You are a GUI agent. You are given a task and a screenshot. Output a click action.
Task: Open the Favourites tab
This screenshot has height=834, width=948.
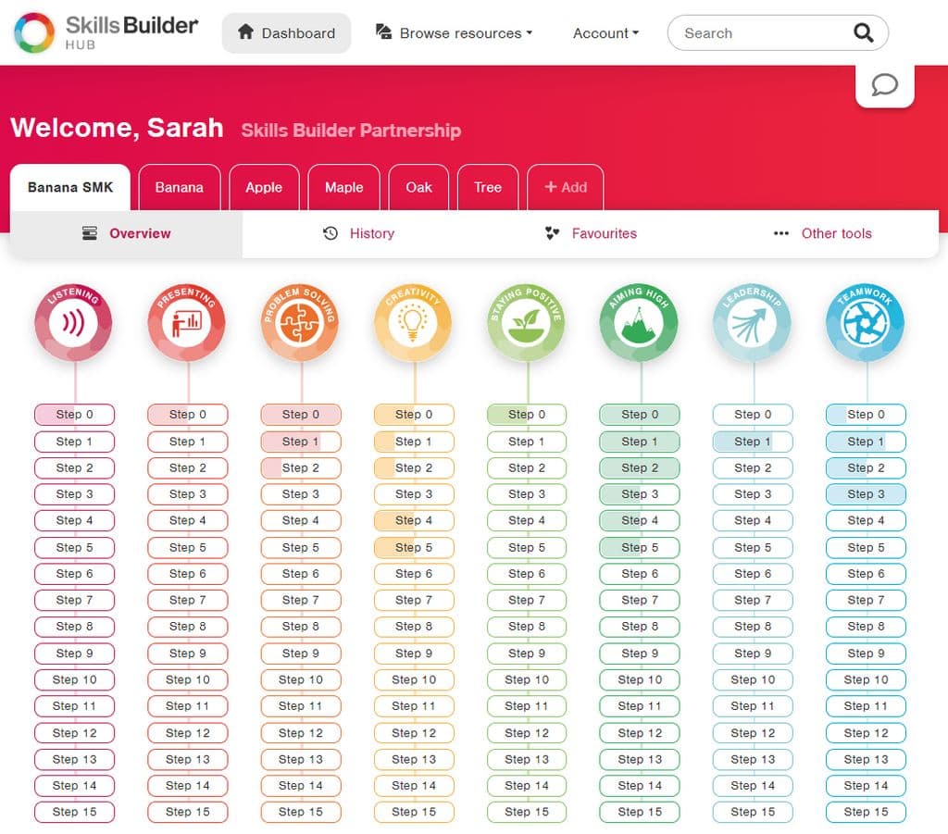[590, 233]
